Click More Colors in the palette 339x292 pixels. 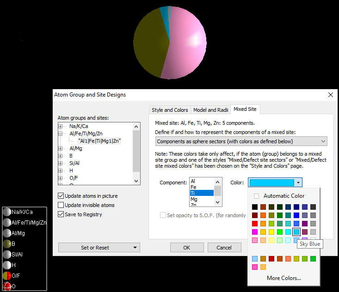pos(284,278)
